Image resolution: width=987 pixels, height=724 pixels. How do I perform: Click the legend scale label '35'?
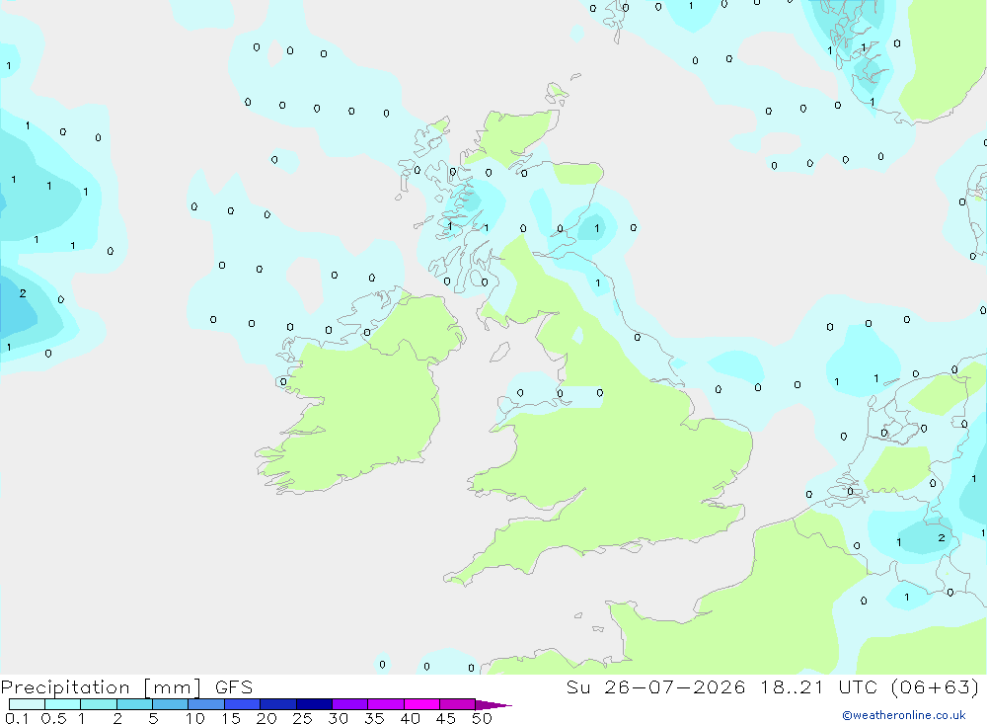374,718
